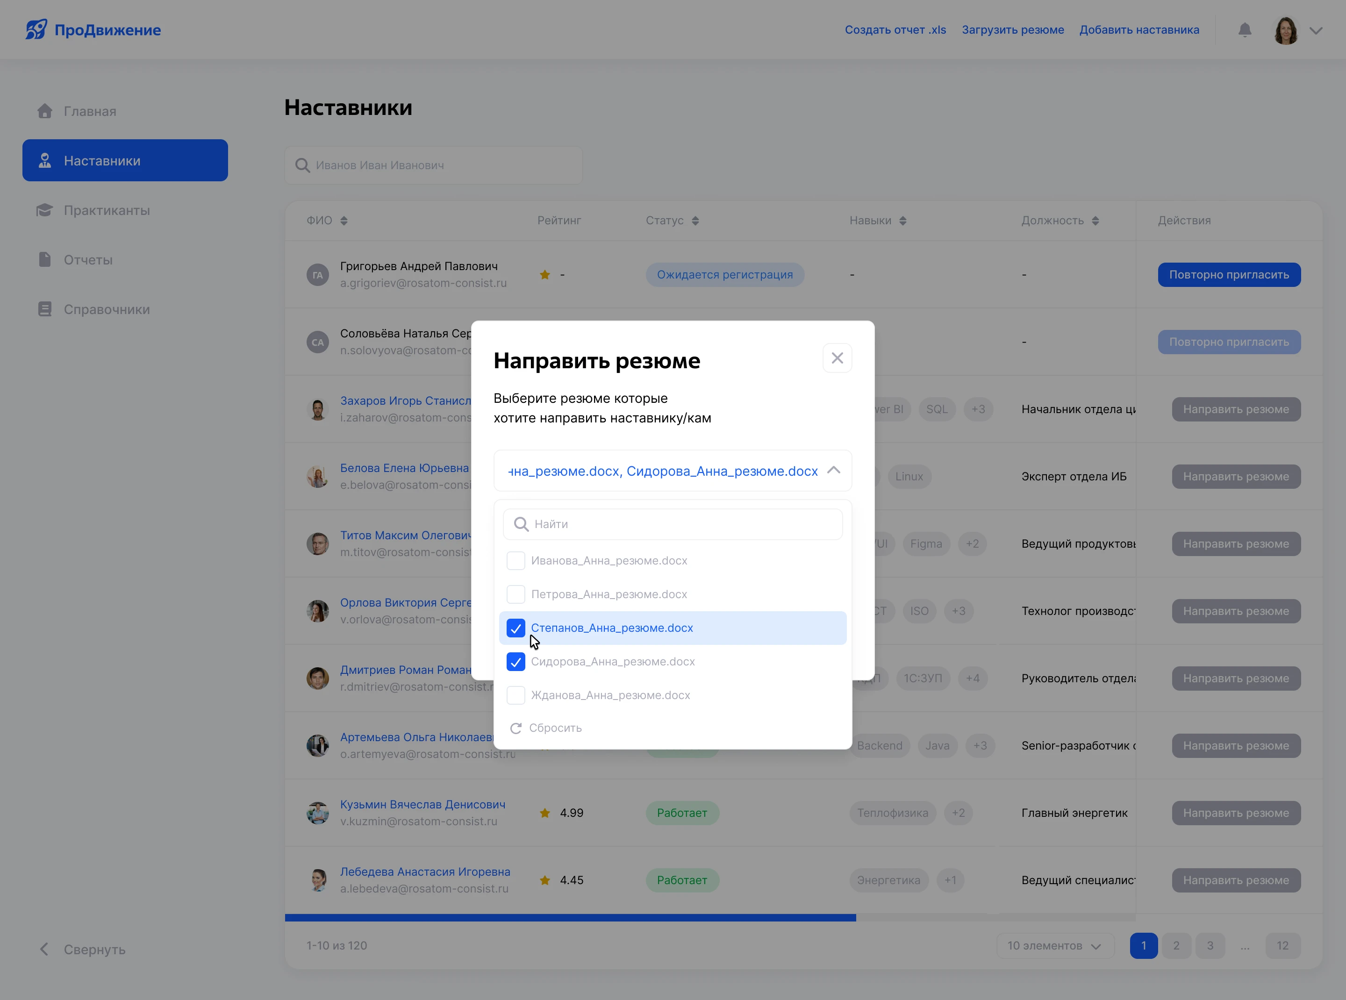Open the 10 элементов page size dropdown
The height and width of the screenshot is (1000, 1346).
click(1055, 945)
